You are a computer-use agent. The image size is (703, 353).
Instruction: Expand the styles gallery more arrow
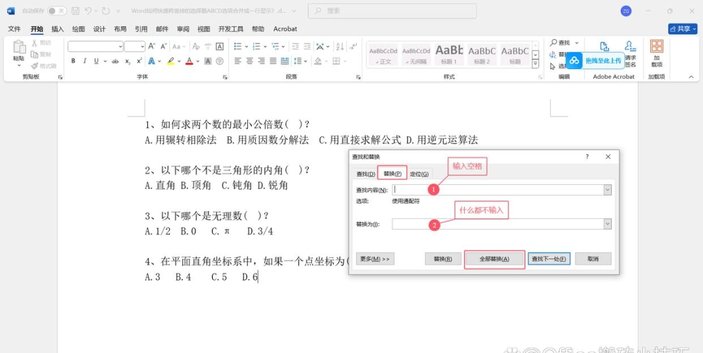point(535,64)
